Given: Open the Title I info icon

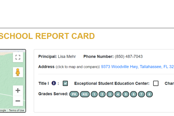Looking at the screenshot, I should click(x=54, y=83).
